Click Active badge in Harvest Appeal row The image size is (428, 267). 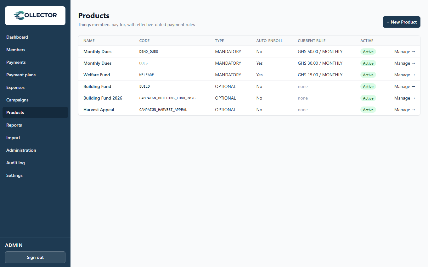tap(368, 110)
